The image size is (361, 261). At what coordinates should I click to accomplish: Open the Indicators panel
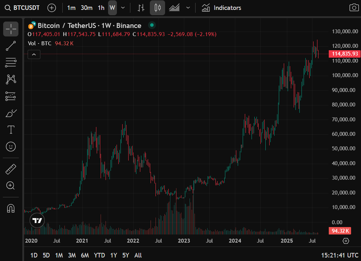pyautogui.click(x=221, y=8)
